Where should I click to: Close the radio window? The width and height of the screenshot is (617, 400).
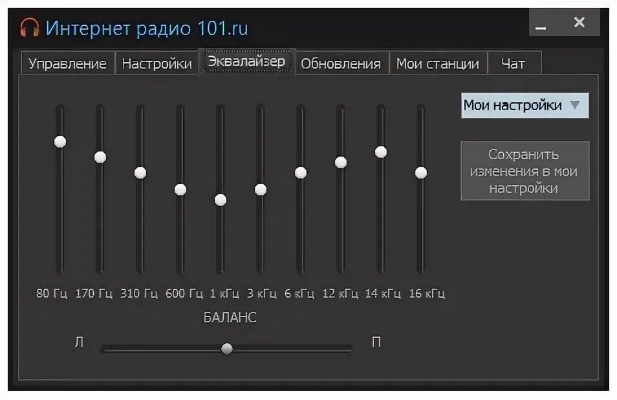[x=579, y=22]
